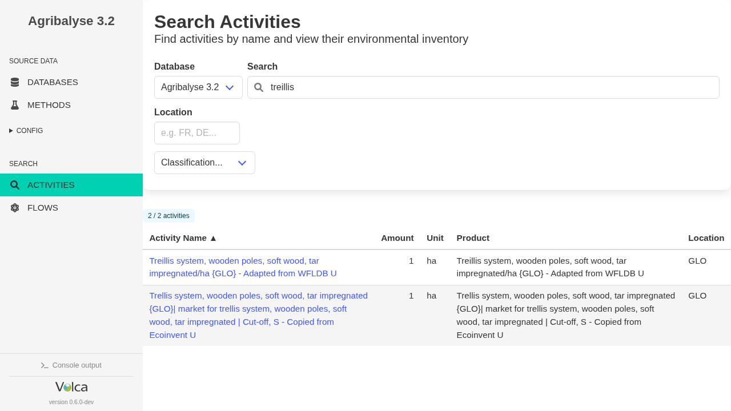
Task: Click the ha unit in Trellis Ecoinvent row
Action: 431,296
